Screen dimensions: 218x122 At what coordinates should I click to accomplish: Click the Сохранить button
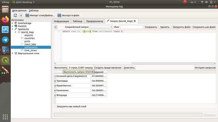click(x=151, y=27)
